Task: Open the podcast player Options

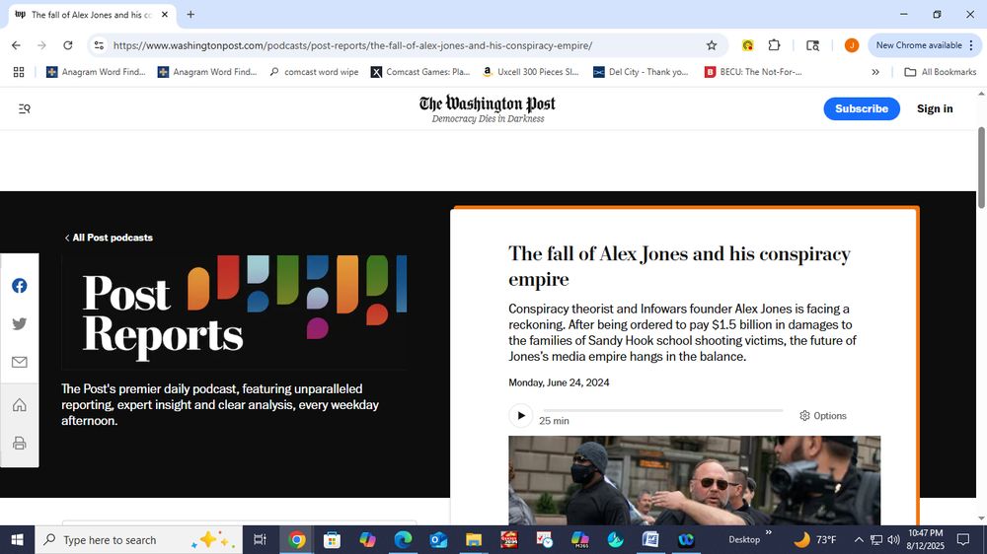Action: (x=823, y=416)
